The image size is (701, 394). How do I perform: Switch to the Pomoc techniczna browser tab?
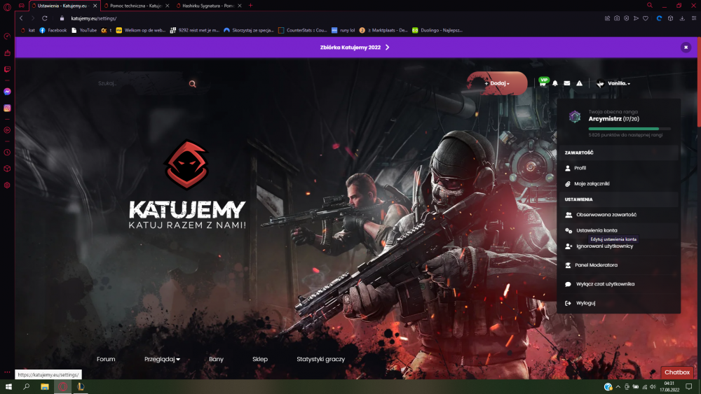[136, 6]
